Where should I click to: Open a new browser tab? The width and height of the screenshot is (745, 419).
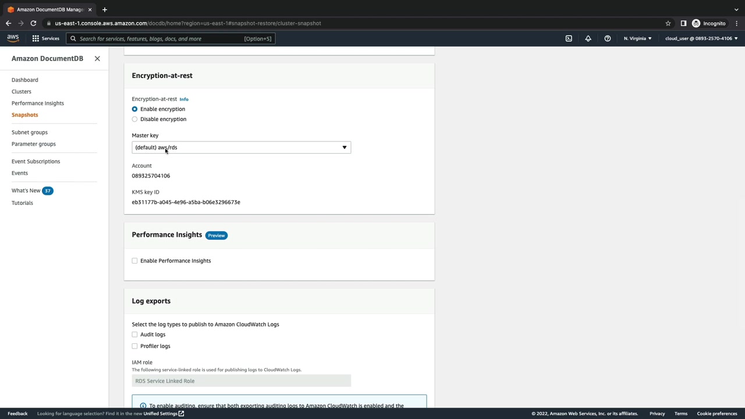[x=105, y=9]
